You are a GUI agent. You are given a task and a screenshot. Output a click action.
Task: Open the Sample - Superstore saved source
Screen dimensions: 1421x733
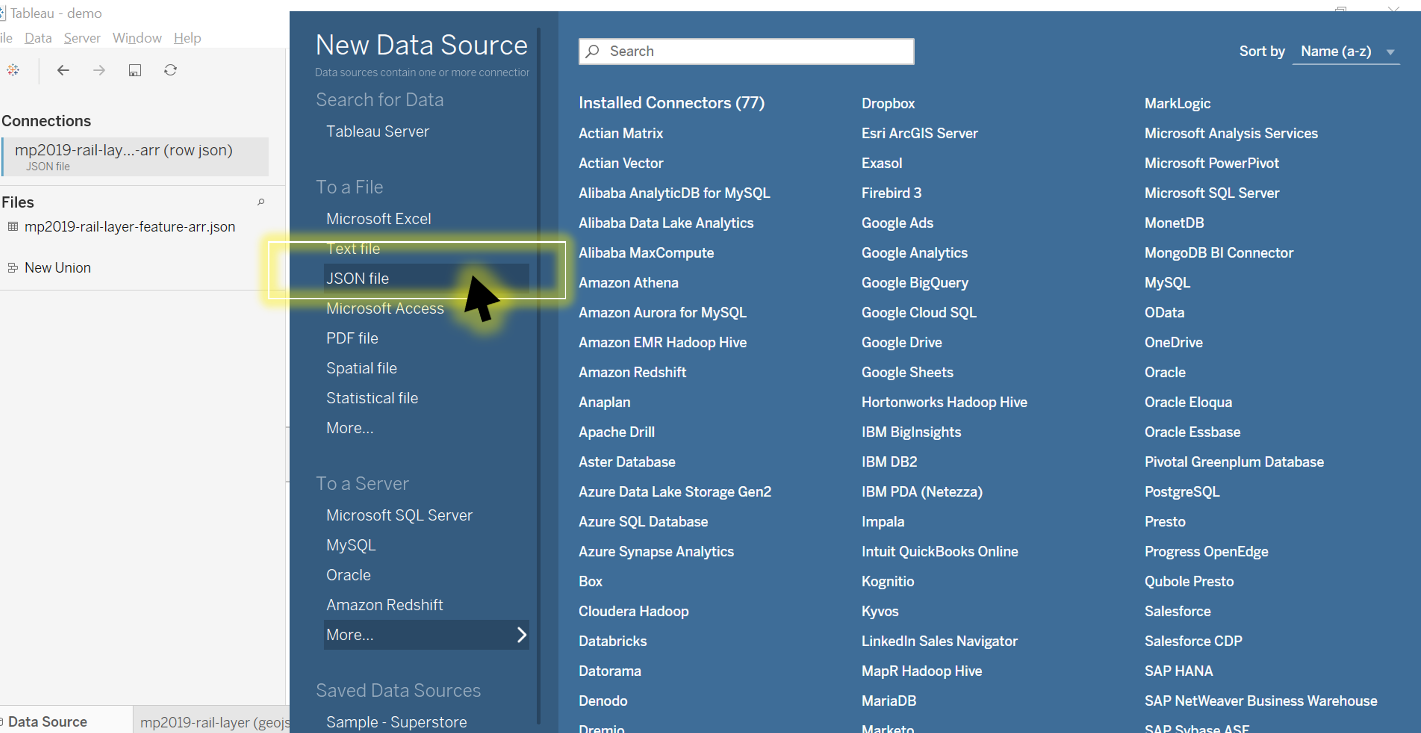click(396, 721)
